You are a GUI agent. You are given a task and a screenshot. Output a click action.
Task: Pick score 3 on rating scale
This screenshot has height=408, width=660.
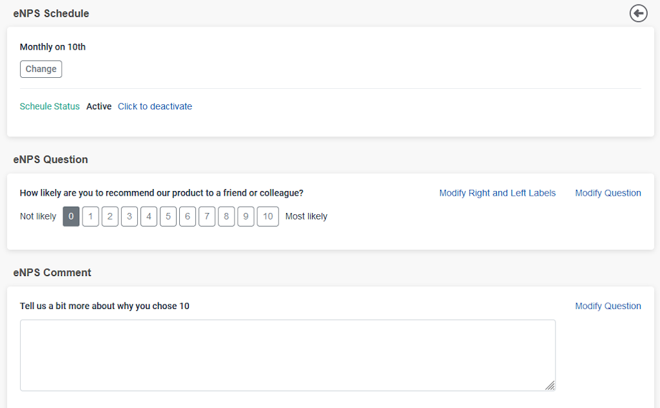(129, 217)
